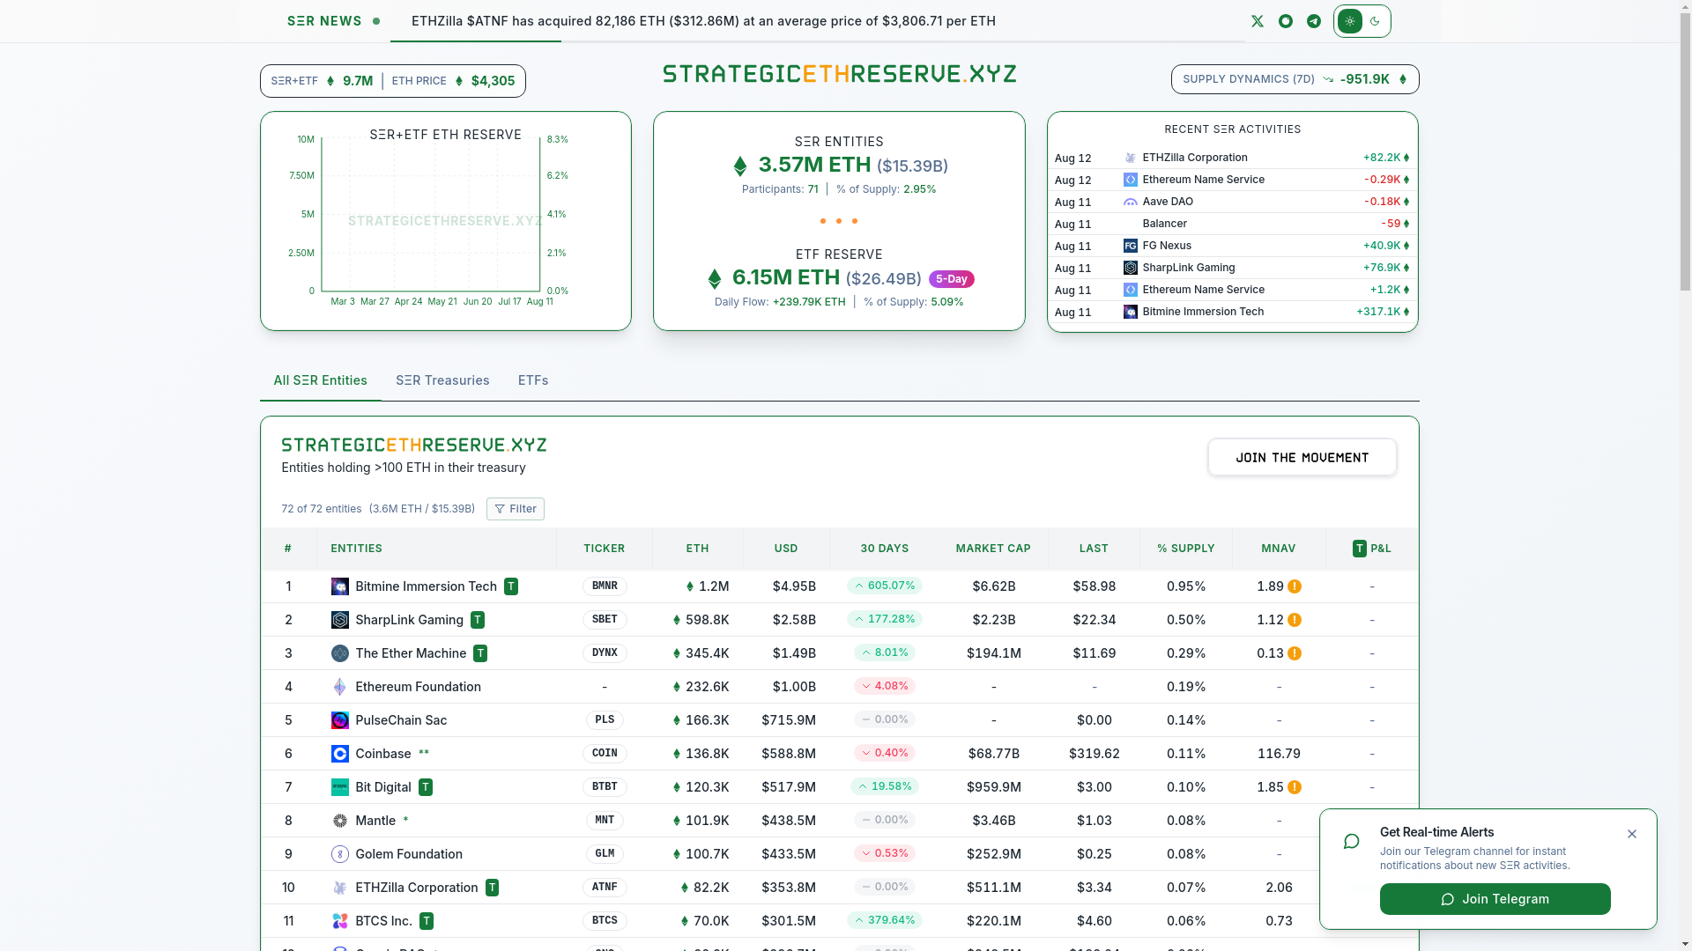Click the MNAV warning icon for 1.12
This screenshot has width=1692, height=951.
(x=1295, y=620)
